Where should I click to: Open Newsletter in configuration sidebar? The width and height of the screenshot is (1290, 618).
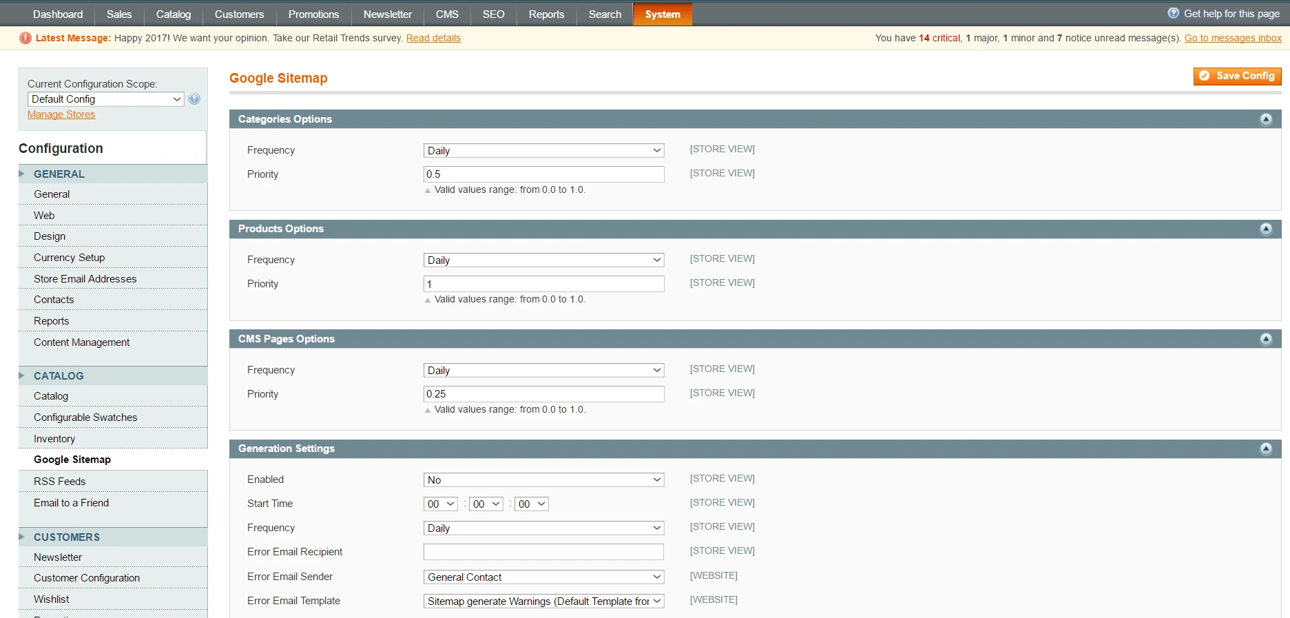pyautogui.click(x=113, y=557)
